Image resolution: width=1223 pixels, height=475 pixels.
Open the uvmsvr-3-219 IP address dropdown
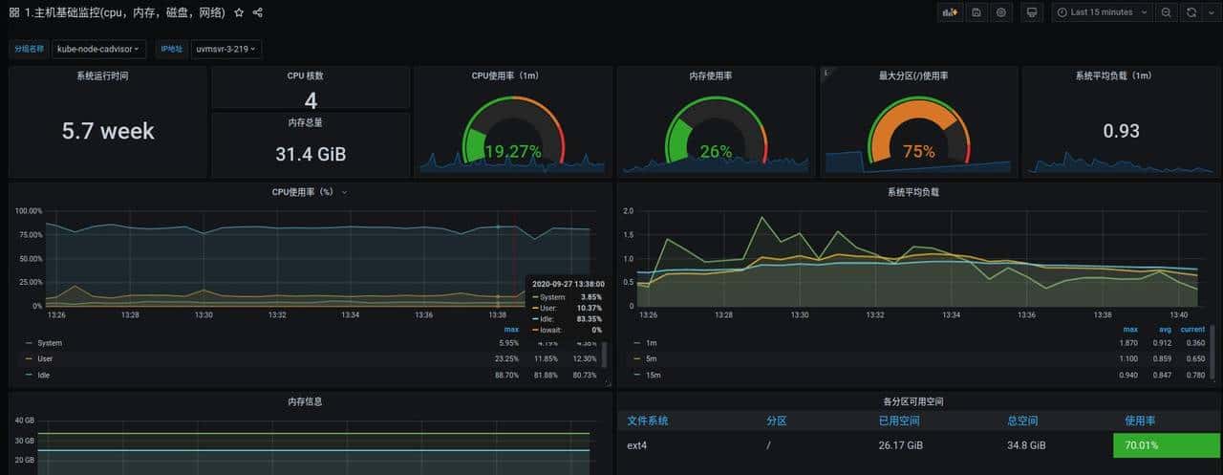click(225, 49)
